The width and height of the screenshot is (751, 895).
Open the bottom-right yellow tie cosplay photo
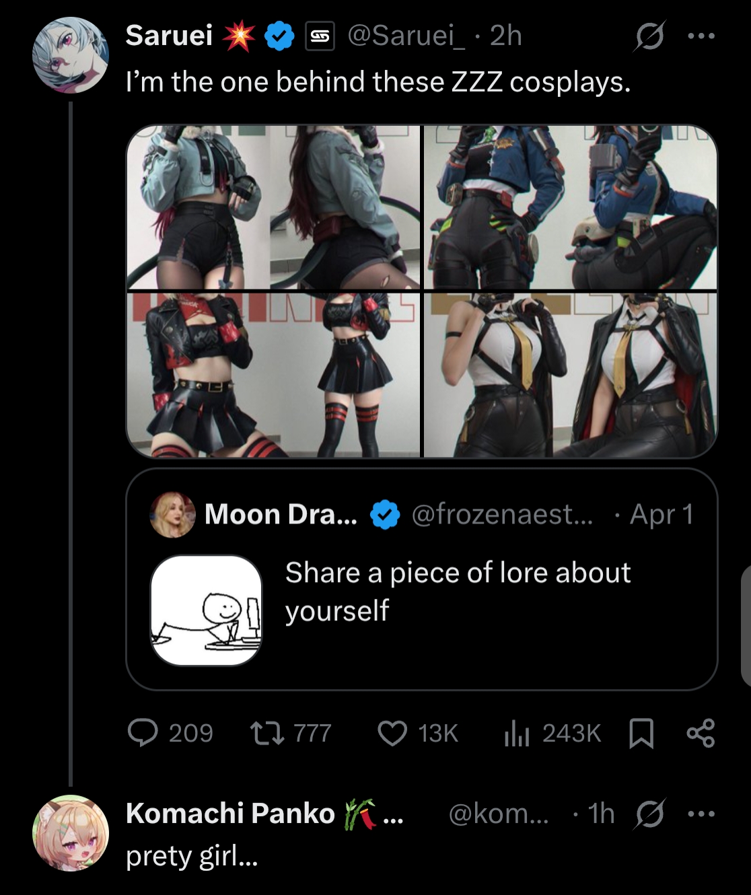point(570,375)
